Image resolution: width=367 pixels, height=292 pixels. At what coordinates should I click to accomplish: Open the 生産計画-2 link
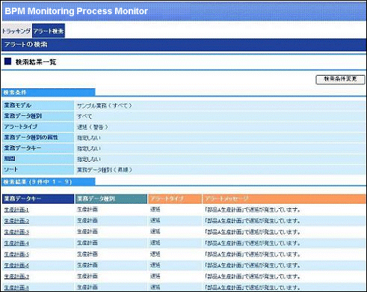point(16,221)
